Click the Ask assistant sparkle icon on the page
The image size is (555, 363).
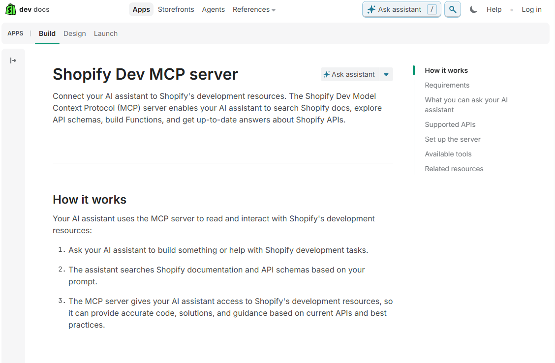(x=327, y=74)
